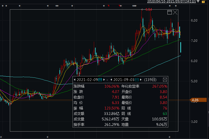The height and width of the screenshot is (139, 209).
Task: Click the rightmost star event marker
Action: (176, 6)
